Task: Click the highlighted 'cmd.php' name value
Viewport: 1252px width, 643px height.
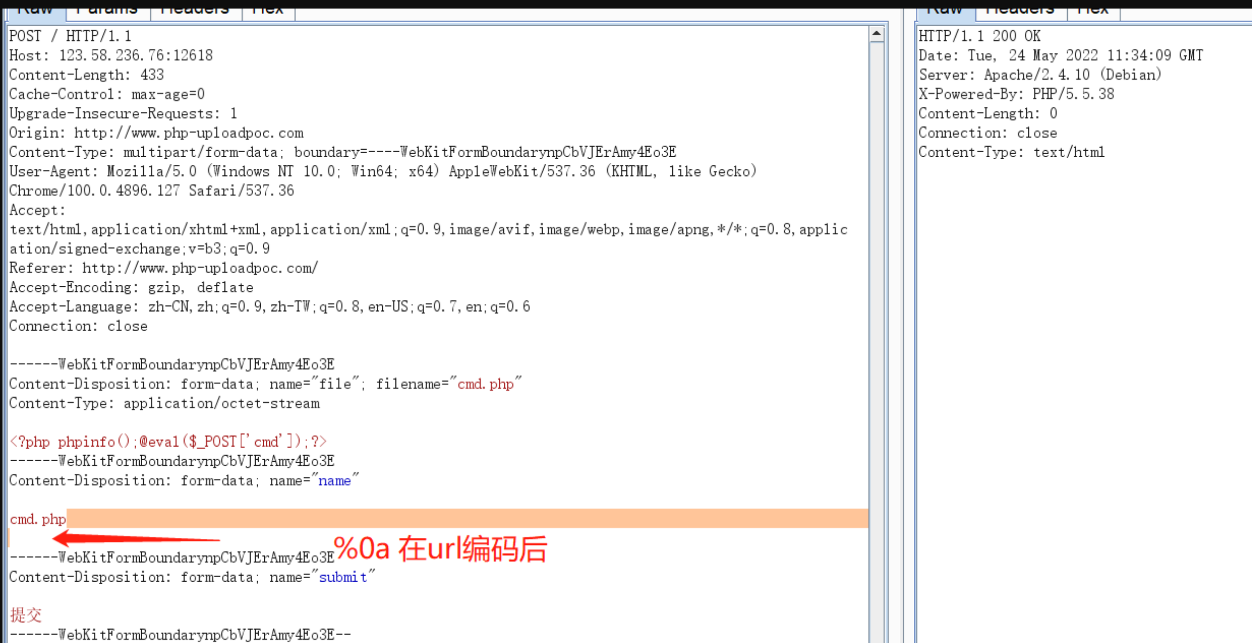Action: 38,519
